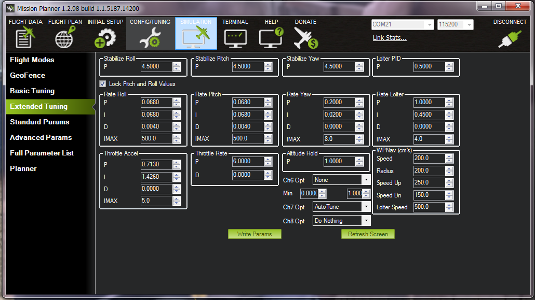Click the WPNav Speed Up value field

click(429, 182)
